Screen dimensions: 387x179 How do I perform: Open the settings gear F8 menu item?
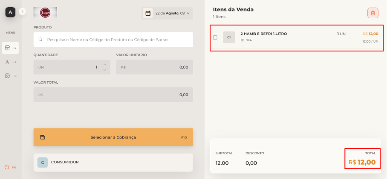tap(10, 76)
